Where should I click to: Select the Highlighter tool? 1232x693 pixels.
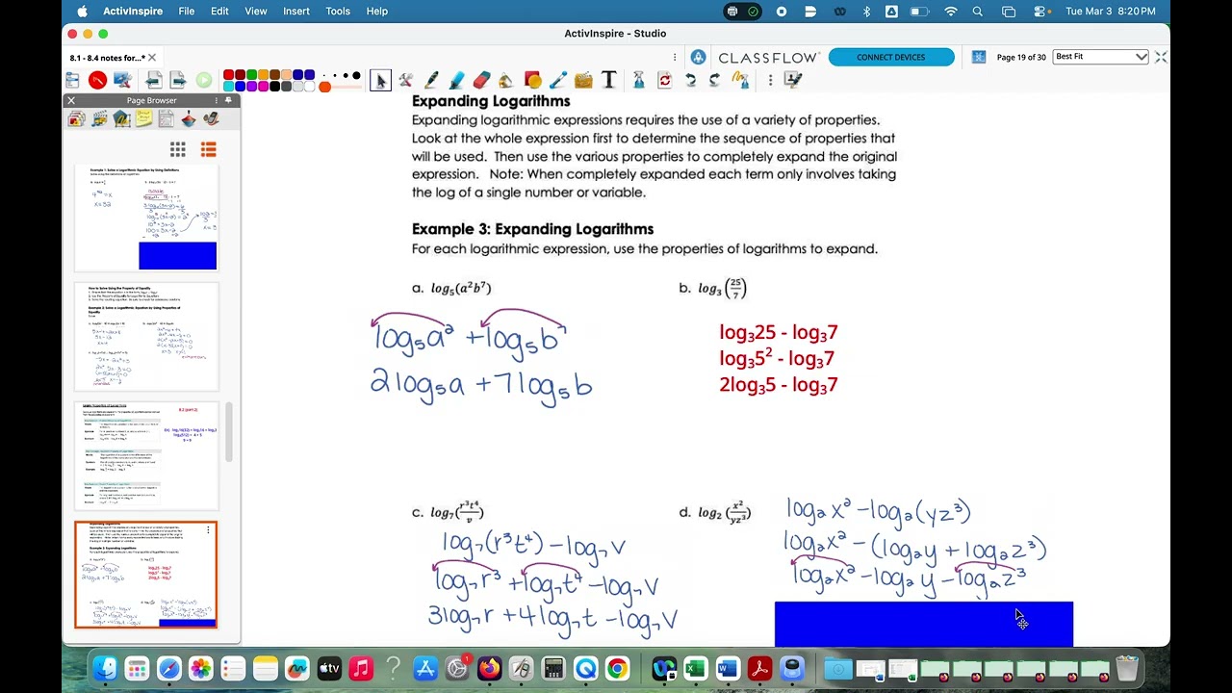click(x=456, y=81)
